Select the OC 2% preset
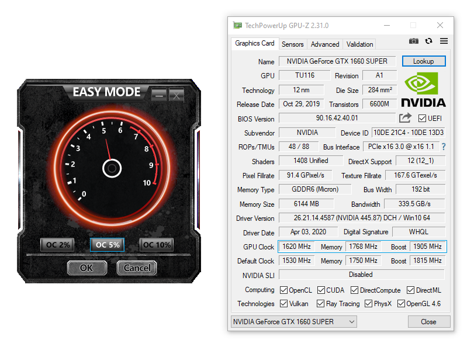The image size is (474, 347). pyautogui.click(x=58, y=245)
